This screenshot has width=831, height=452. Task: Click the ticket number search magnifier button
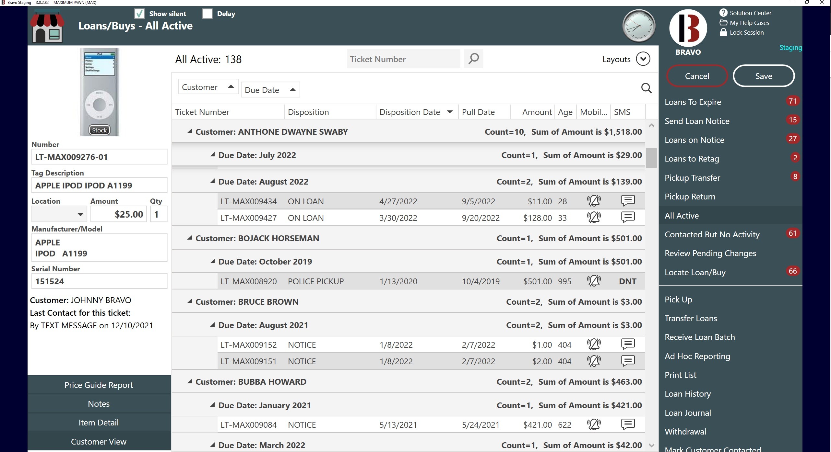coord(473,59)
